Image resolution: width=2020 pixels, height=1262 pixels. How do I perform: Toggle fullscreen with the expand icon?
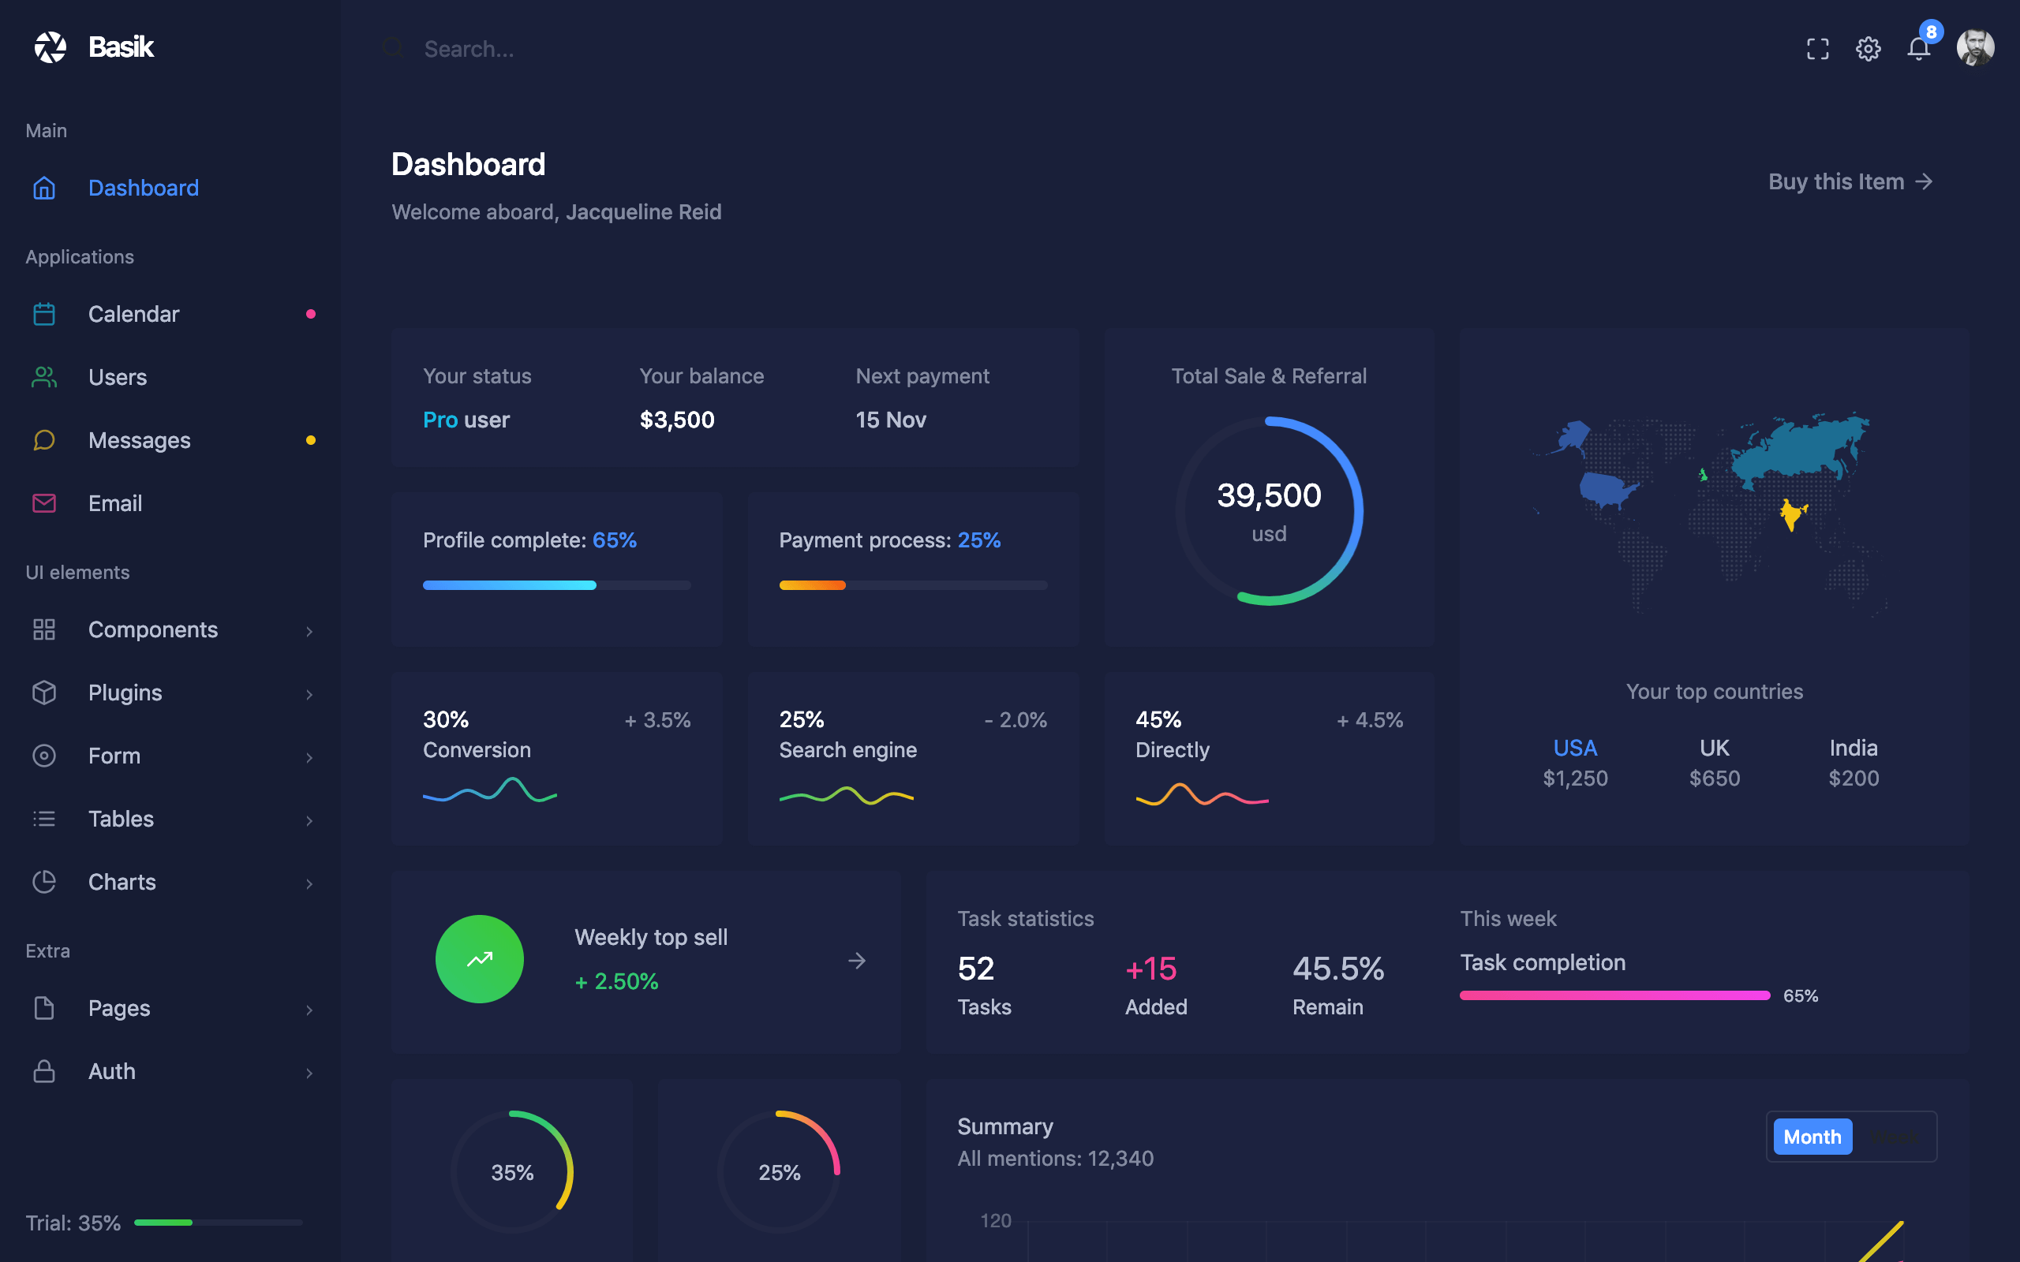pyautogui.click(x=1817, y=49)
